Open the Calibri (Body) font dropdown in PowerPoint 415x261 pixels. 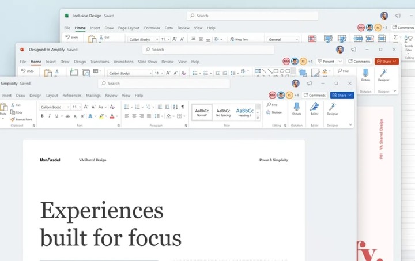tap(150, 73)
